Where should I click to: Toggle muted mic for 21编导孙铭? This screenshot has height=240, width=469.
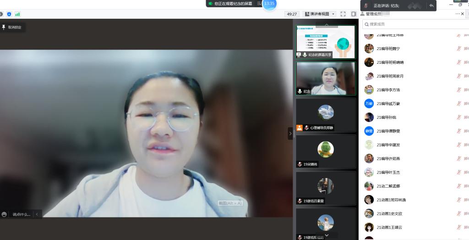(x=458, y=117)
